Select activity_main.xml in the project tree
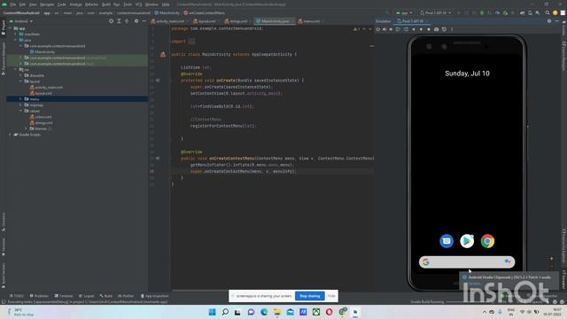567x319 pixels. [46, 87]
